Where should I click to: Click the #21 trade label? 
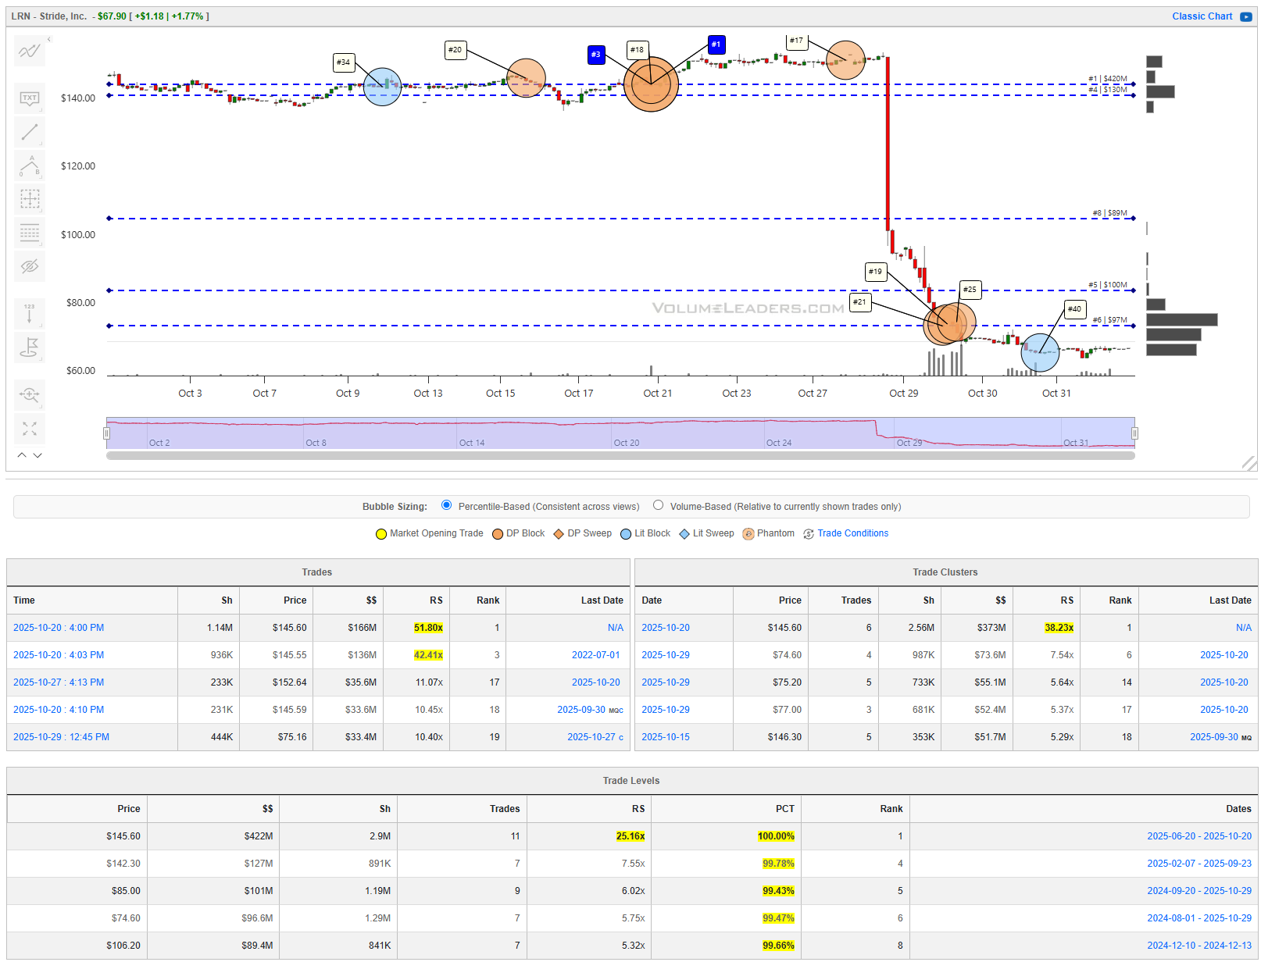pyautogui.click(x=860, y=302)
